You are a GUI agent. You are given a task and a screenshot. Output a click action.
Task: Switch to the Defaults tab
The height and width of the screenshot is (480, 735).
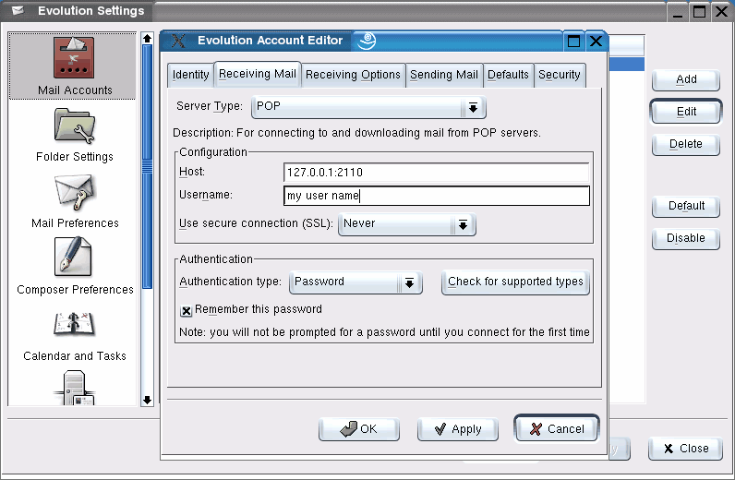pyautogui.click(x=508, y=75)
